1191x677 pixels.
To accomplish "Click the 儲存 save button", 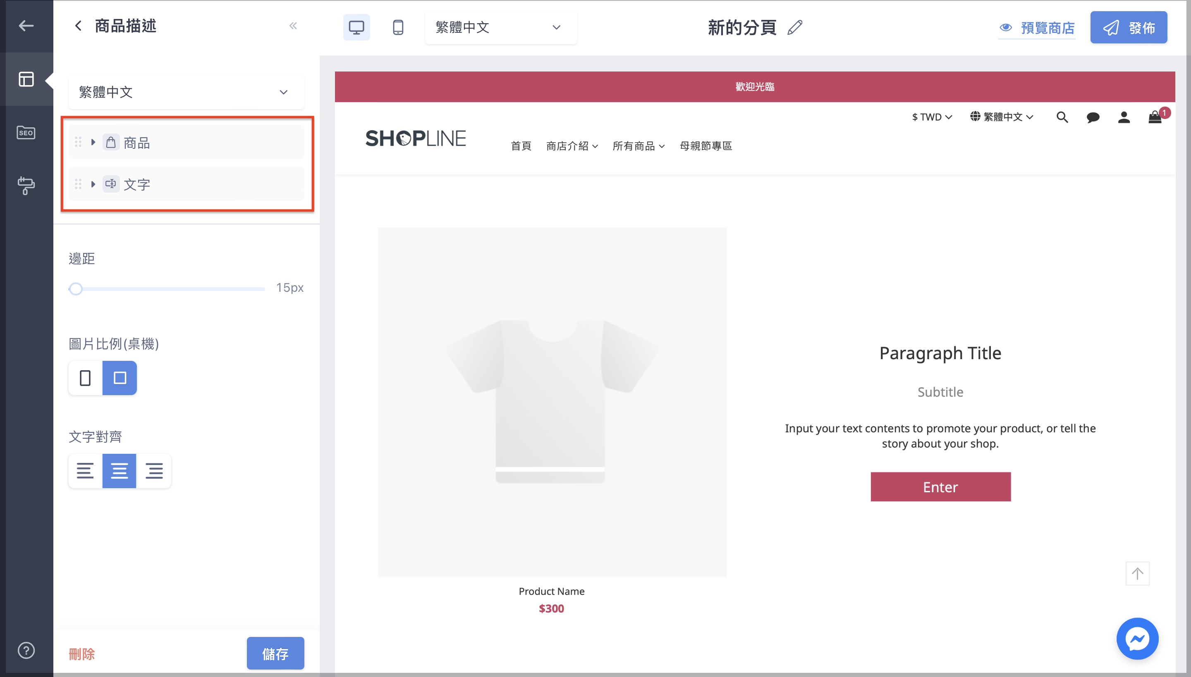I will (275, 653).
